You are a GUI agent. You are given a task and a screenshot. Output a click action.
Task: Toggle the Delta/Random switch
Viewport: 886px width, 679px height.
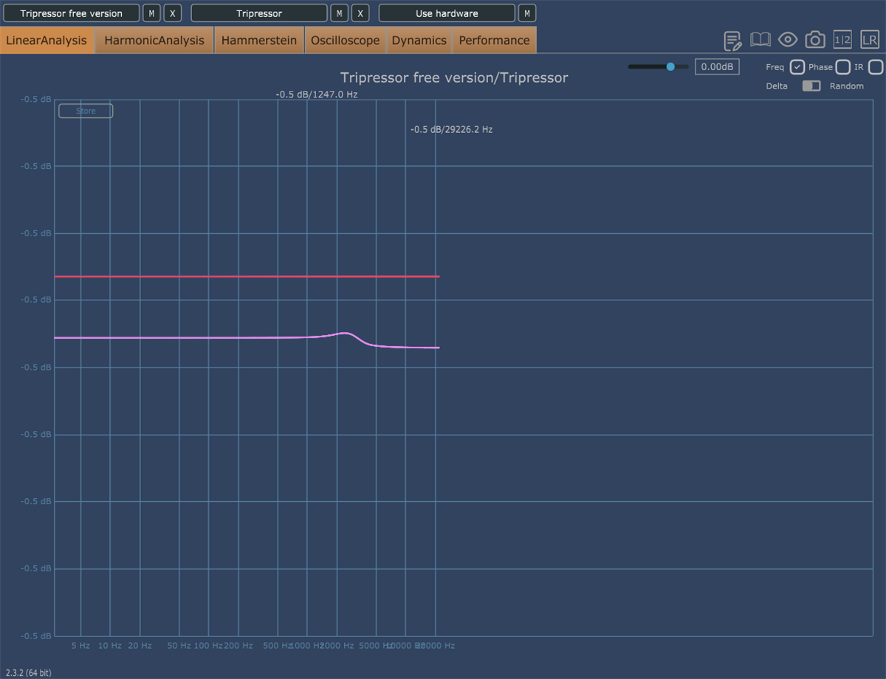pos(811,86)
